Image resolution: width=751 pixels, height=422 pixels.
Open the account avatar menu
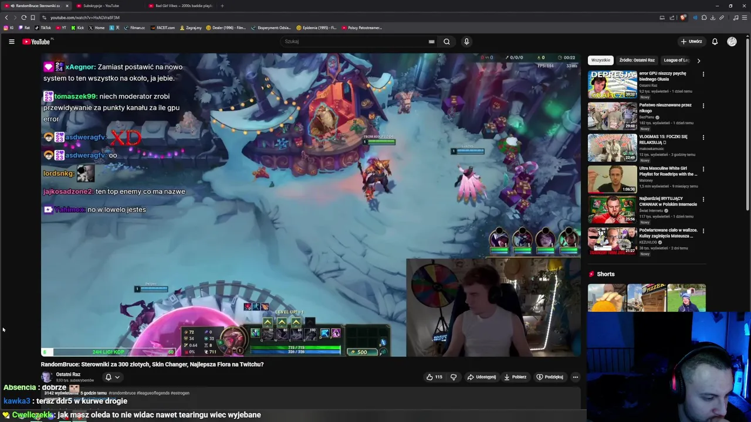coord(732,42)
